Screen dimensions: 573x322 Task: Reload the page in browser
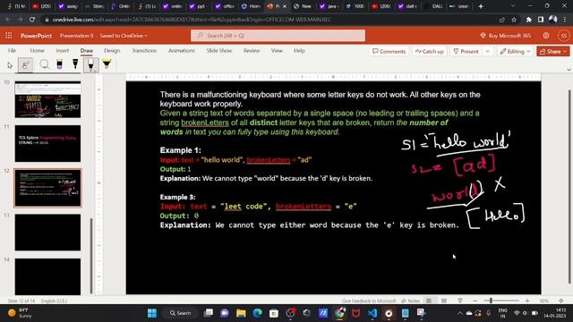pyautogui.click(x=32, y=20)
